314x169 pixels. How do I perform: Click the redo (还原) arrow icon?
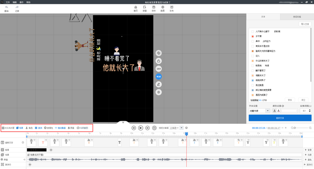coord(17,7)
